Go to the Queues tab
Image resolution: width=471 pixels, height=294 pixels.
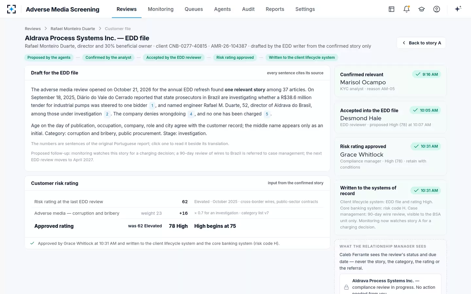194,9
